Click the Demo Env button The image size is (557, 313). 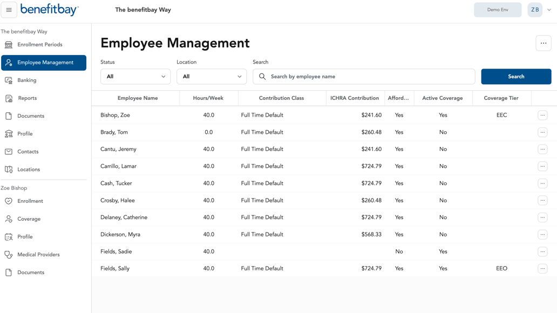[497, 10]
